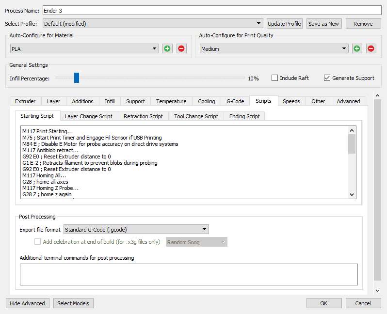Remove Medium print quality with red minus icon
Viewport: 387px width, 314px height.
[x=371, y=48]
